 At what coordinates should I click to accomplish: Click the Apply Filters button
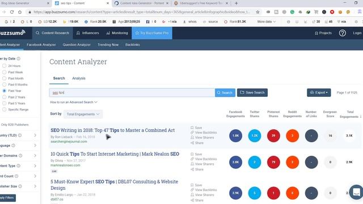[x=7, y=198]
